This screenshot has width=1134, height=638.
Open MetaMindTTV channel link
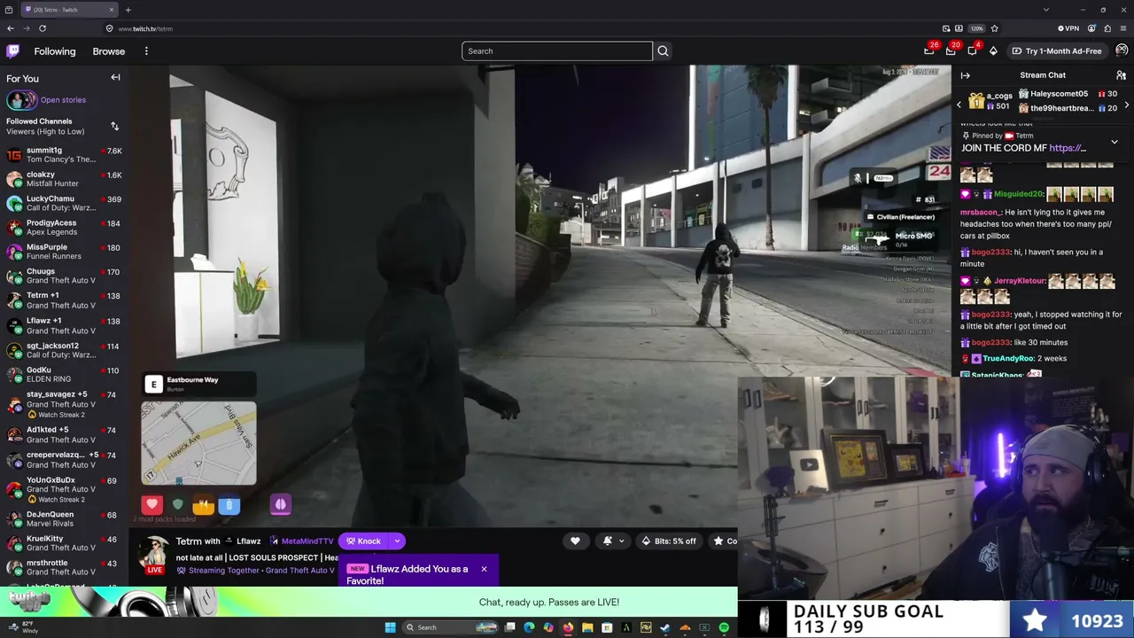click(307, 541)
